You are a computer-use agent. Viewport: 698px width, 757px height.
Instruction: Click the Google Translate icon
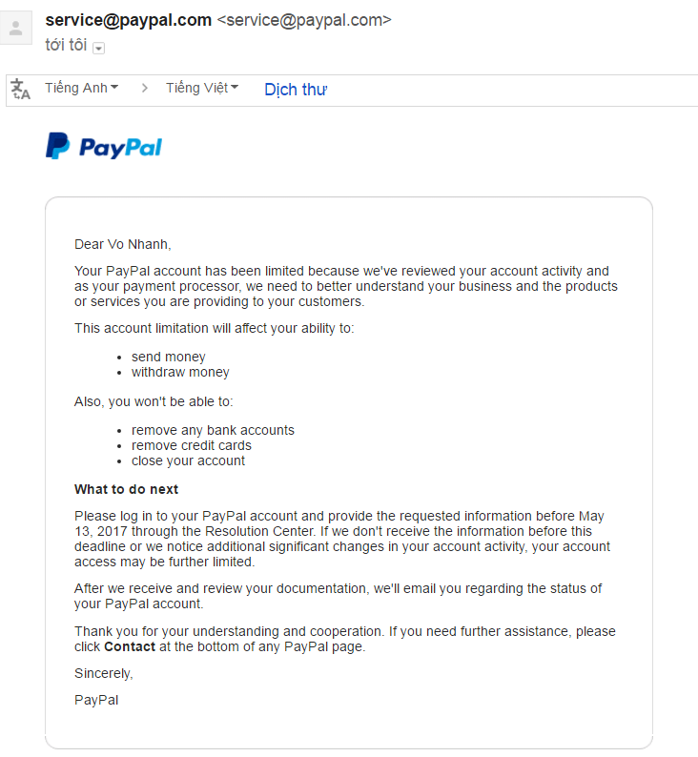[x=20, y=89]
